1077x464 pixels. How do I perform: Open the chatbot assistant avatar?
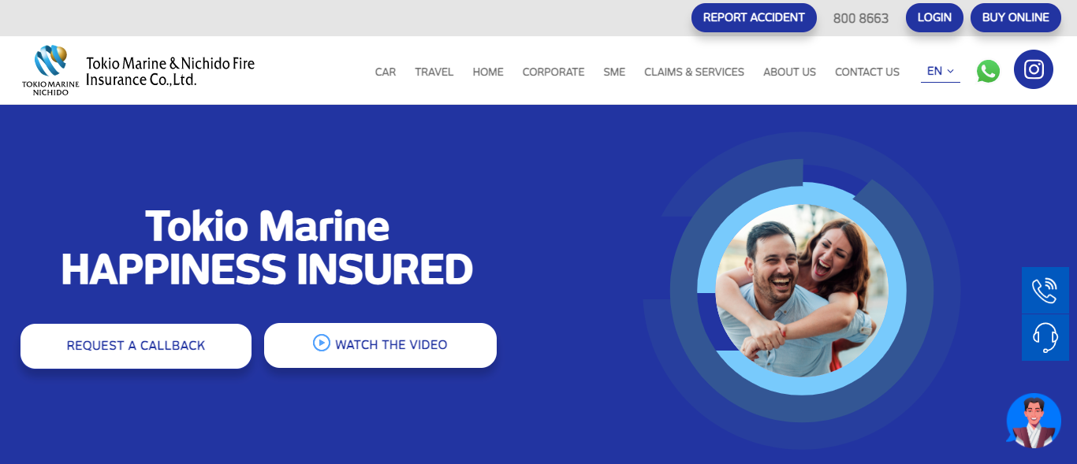[1034, 421]
